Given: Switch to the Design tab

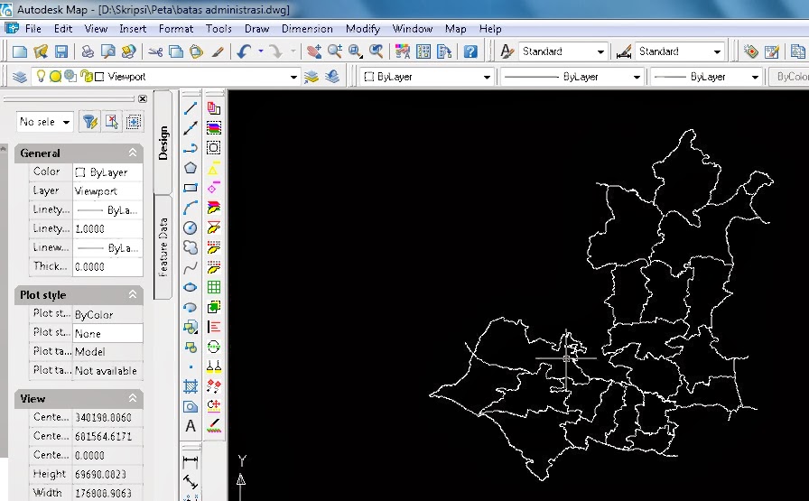Looking at the screenshot, I should point(163,143).
